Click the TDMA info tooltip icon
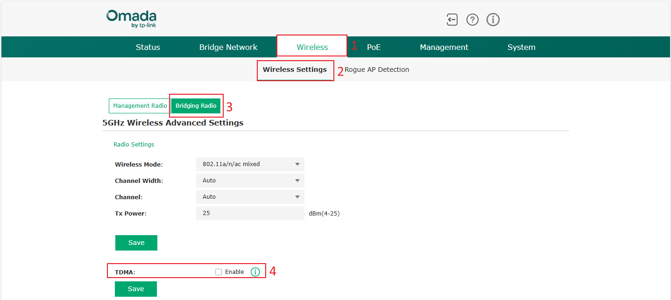 [255, 272]
